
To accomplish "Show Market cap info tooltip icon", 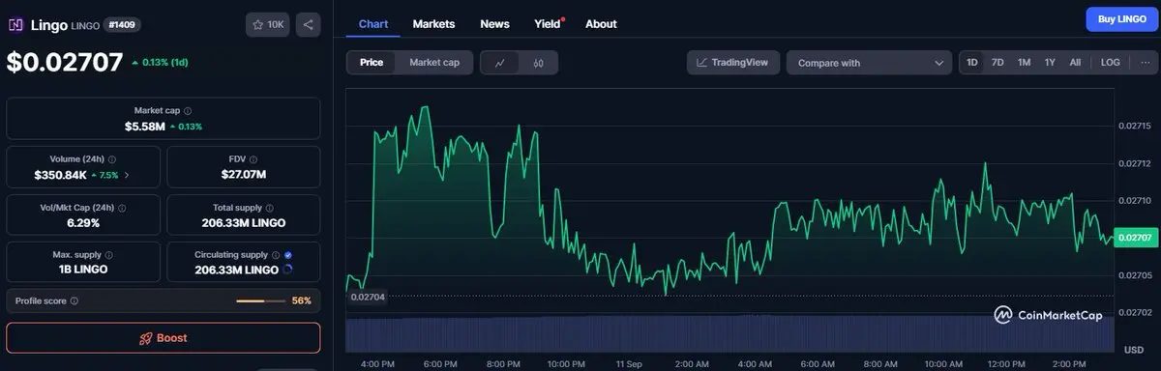I will pyautogui.click(x=188, y=111).
